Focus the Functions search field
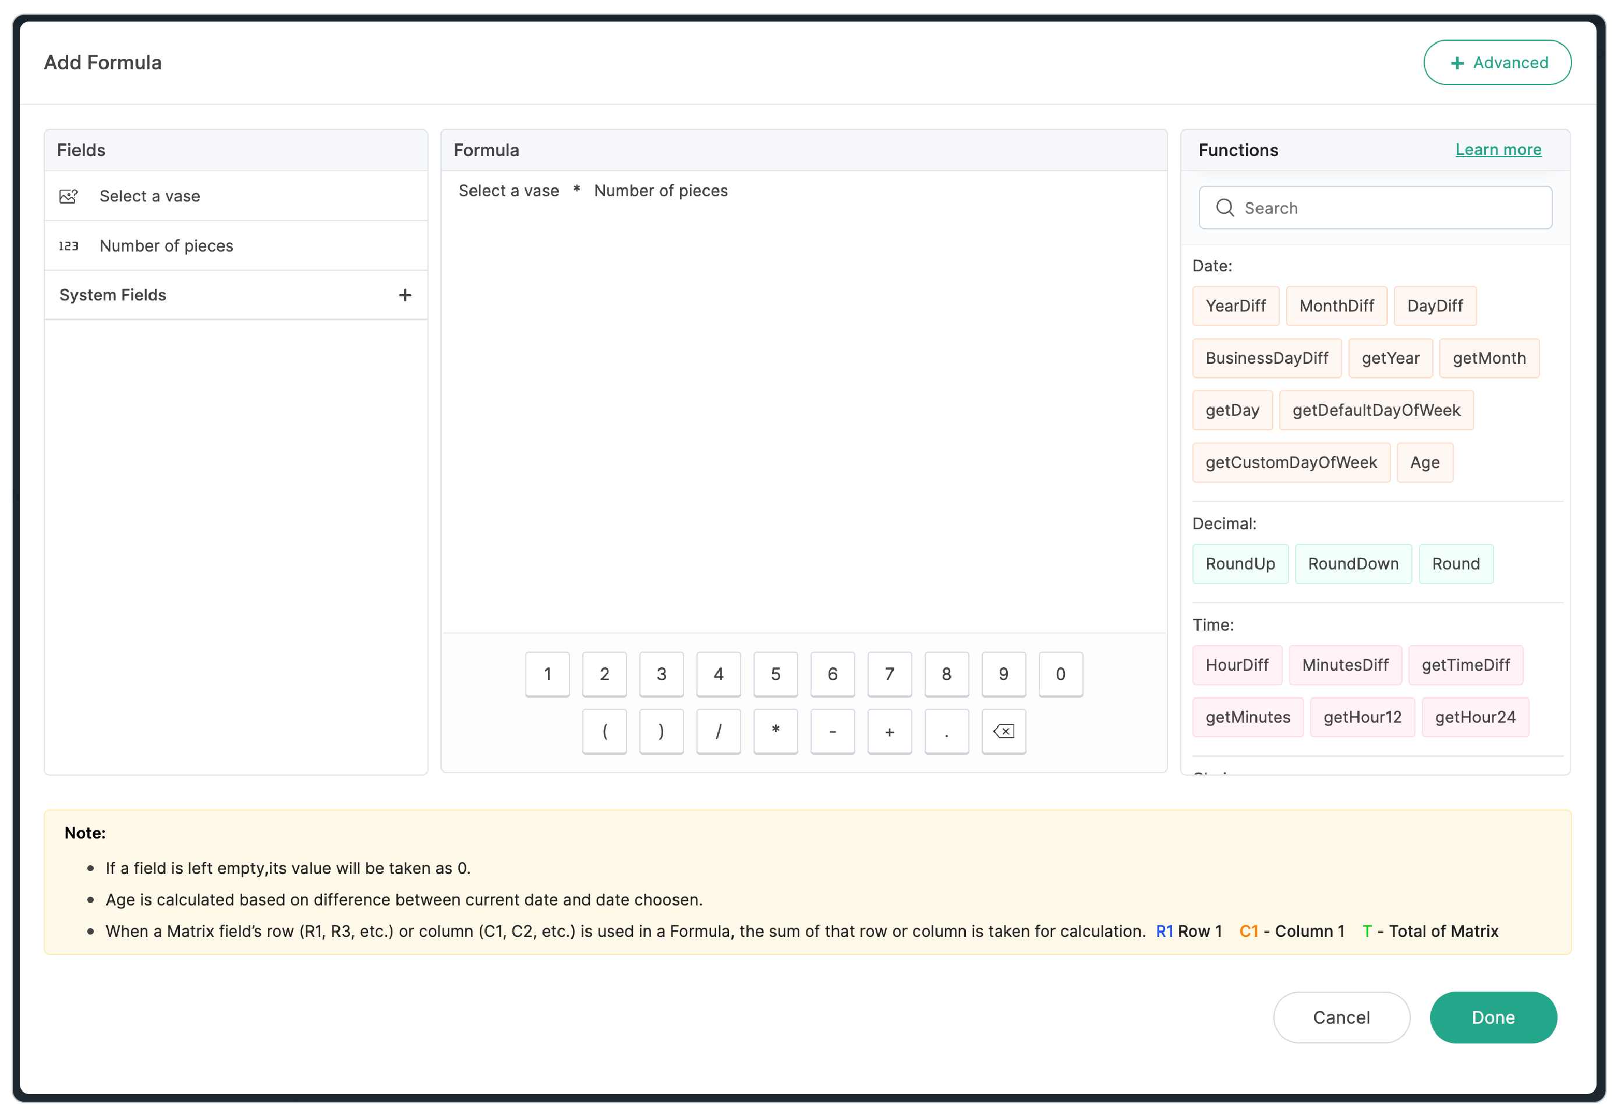Image resolution: width=1621 pixels, height=1118 pixels. point(1387,208)
